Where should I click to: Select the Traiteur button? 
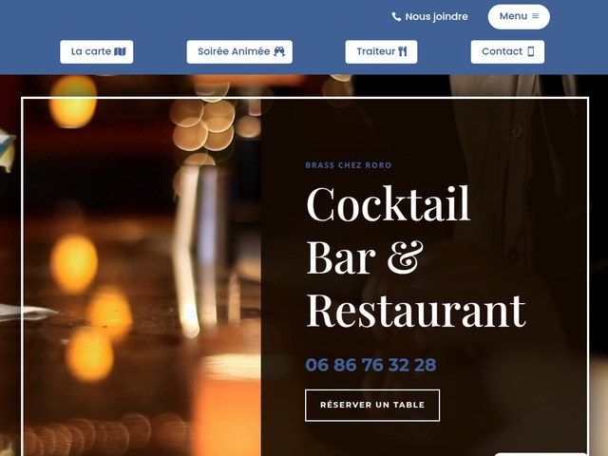coord(381,51)
